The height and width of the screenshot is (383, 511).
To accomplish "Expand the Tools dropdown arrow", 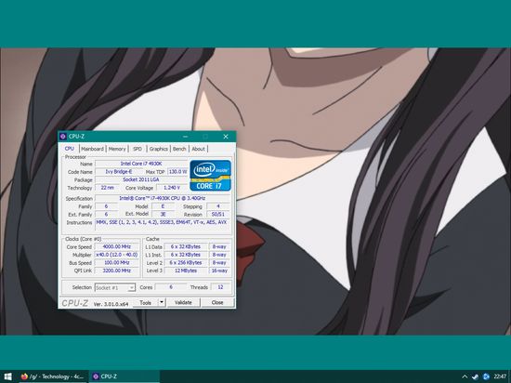I will (162, 302).
